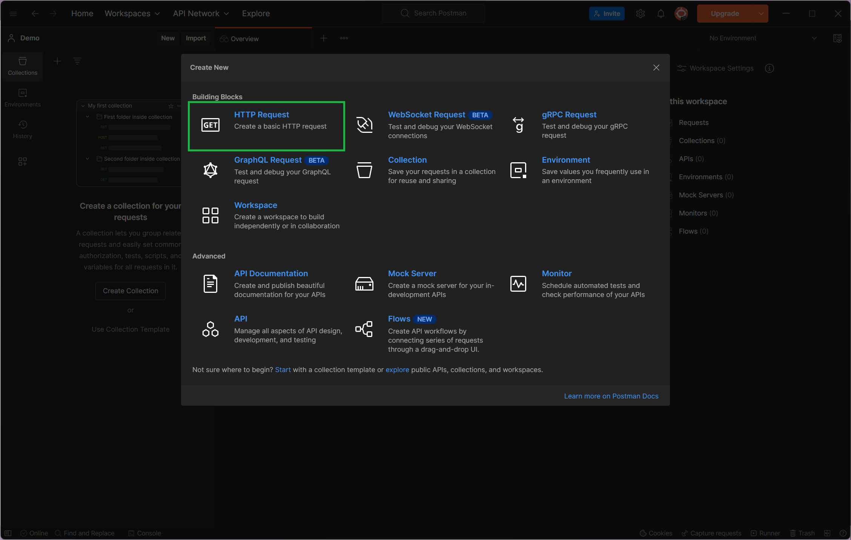Open the Console in status bar

tap(145, 533)
